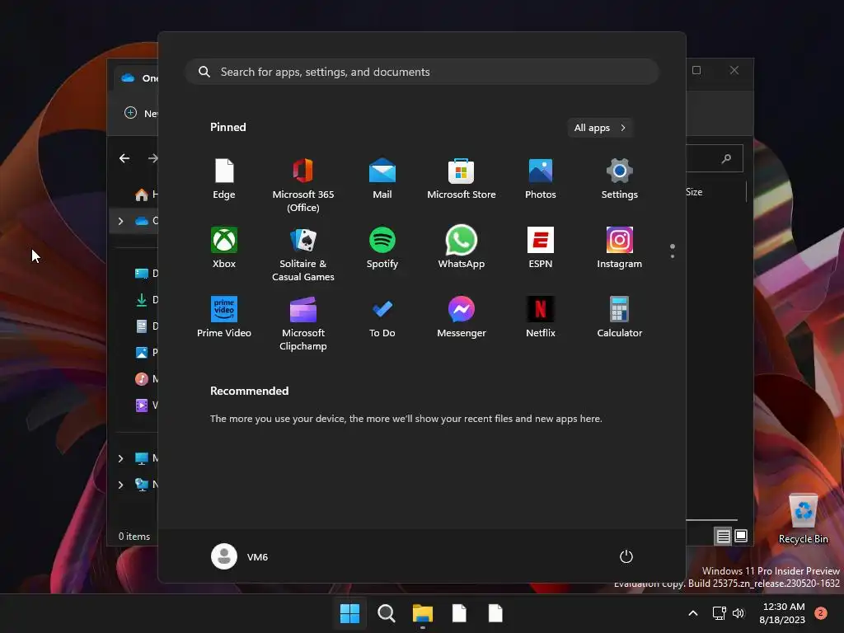The height and width of the screenshot is (633, 844).
Task: Launch the Photos app
Action: [x=541, y=179]
